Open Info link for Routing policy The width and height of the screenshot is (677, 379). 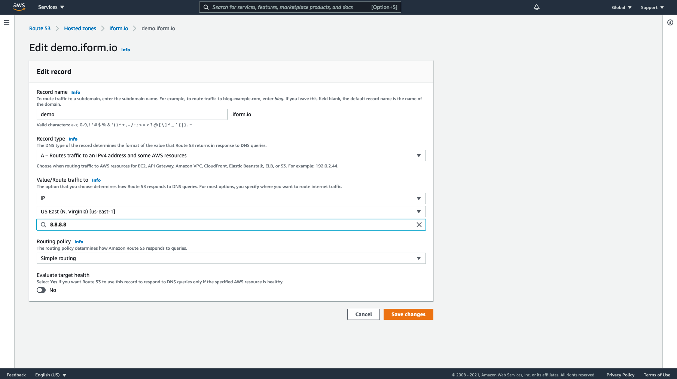[79, 242]
